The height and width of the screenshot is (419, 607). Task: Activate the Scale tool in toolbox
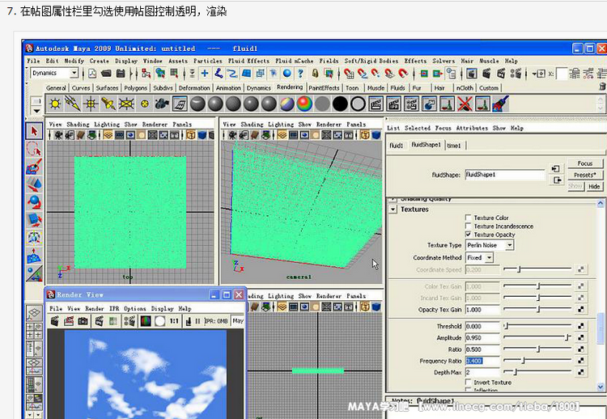[x=35, y=220]
